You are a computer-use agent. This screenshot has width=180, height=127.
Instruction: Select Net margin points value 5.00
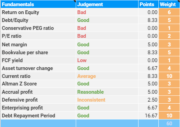(x=152, y=45)
